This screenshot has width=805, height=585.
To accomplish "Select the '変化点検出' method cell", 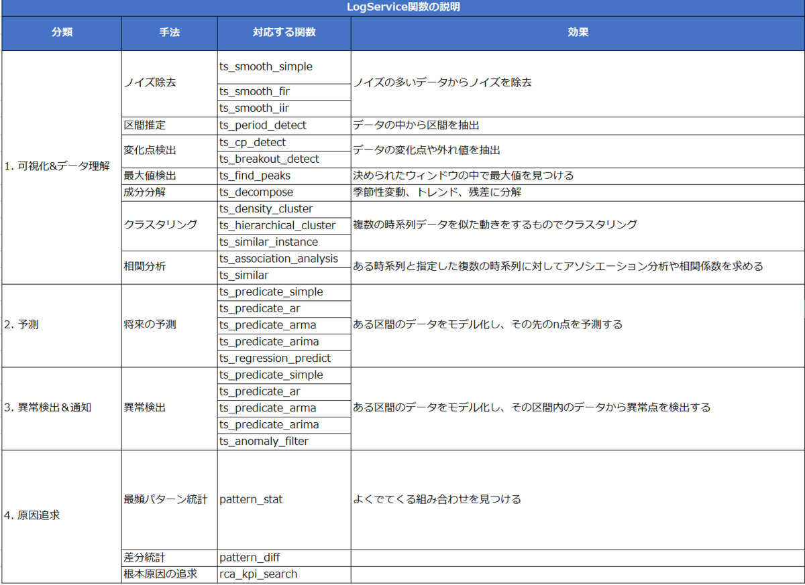I will [169, 151].
